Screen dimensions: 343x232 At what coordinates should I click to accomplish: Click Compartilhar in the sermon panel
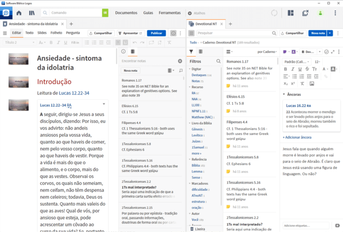101,33
